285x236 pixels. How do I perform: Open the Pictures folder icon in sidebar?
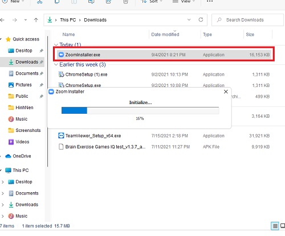pos(11,85)
